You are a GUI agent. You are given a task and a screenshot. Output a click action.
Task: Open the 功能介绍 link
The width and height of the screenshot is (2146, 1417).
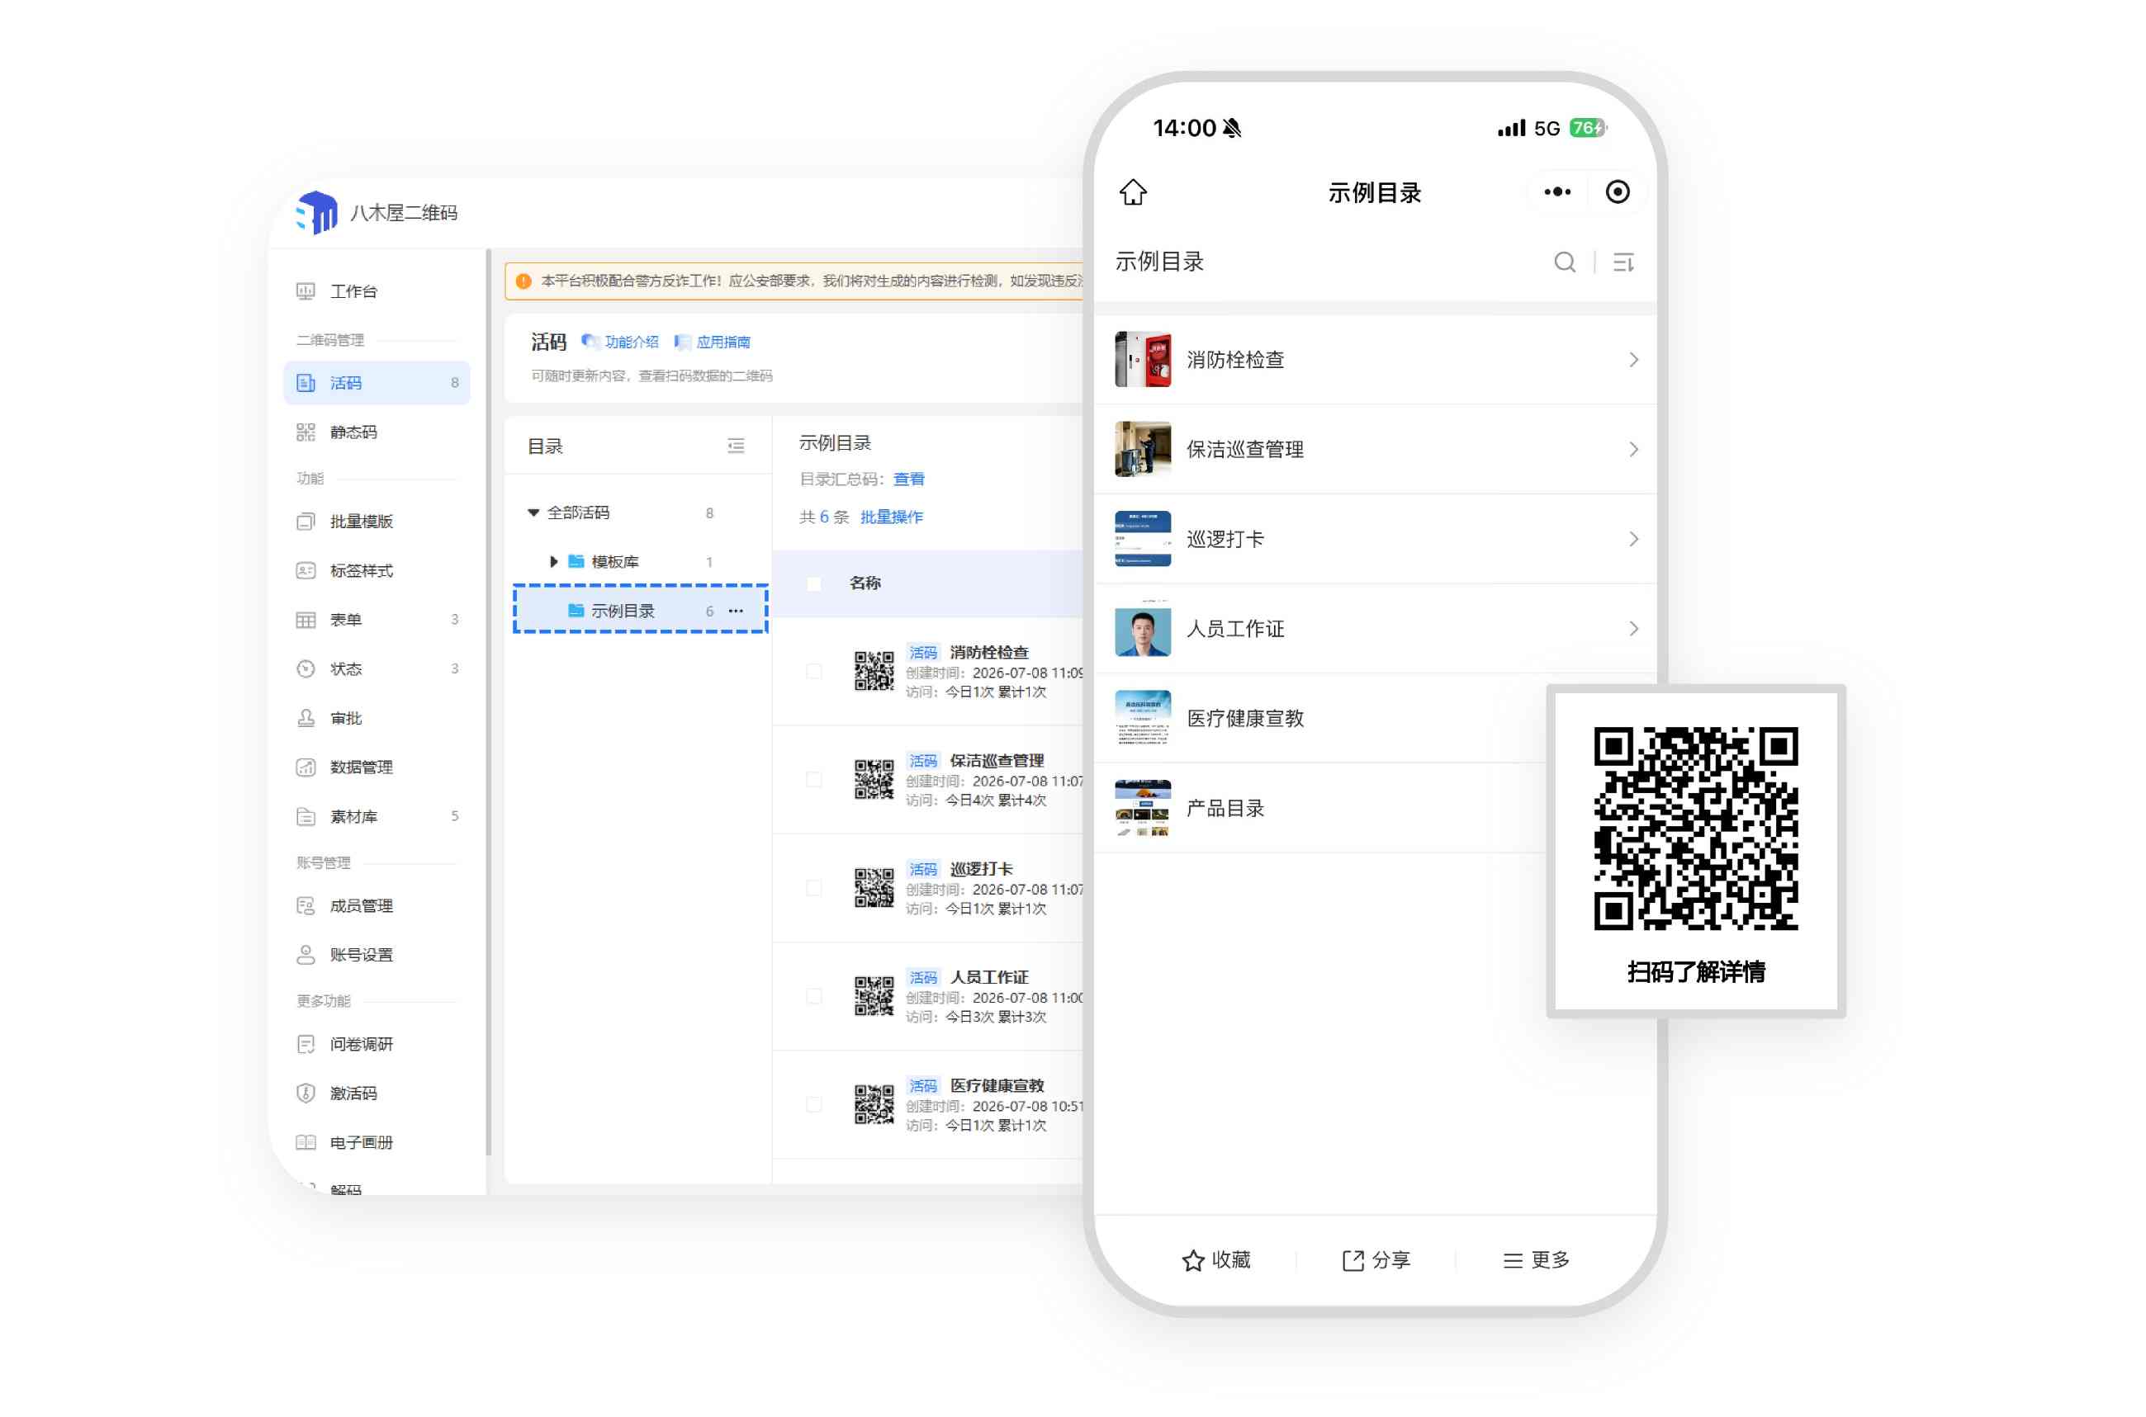click(x=620, y=342)
